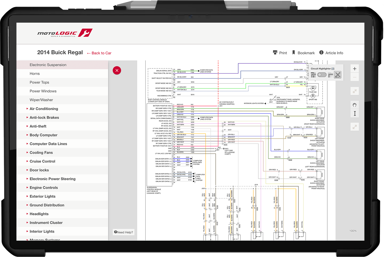Open Circuit Highlighter help [?] link
Image resolution: width=384 pixels, height=257 pixels.
(333, 69)
